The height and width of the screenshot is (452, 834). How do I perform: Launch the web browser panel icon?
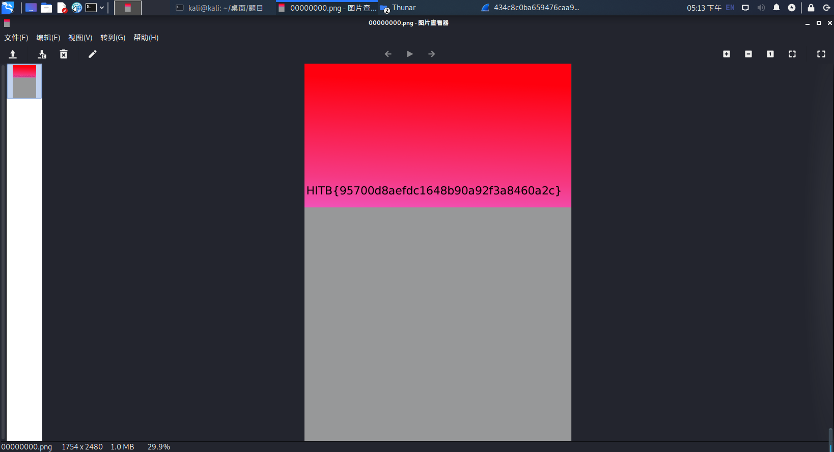click(77, 8)
